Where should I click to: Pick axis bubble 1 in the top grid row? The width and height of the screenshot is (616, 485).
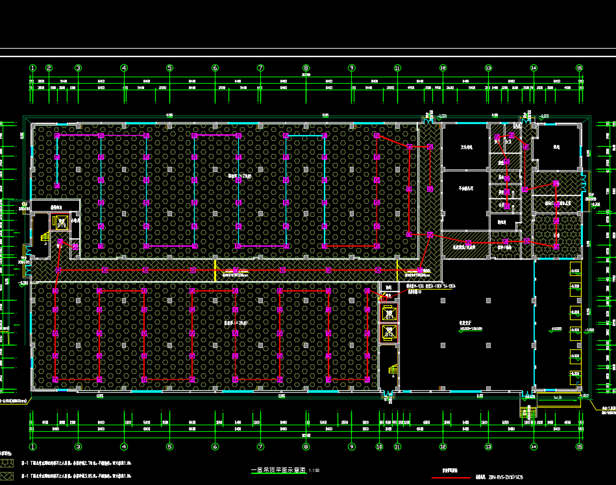tap(32, 68)
